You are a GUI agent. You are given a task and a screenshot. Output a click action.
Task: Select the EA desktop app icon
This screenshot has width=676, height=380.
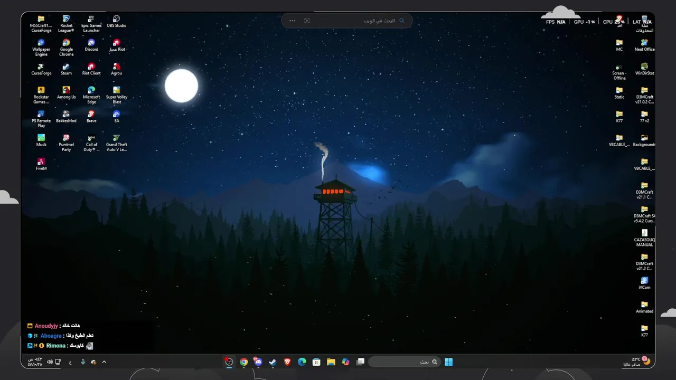pos(117,117)
